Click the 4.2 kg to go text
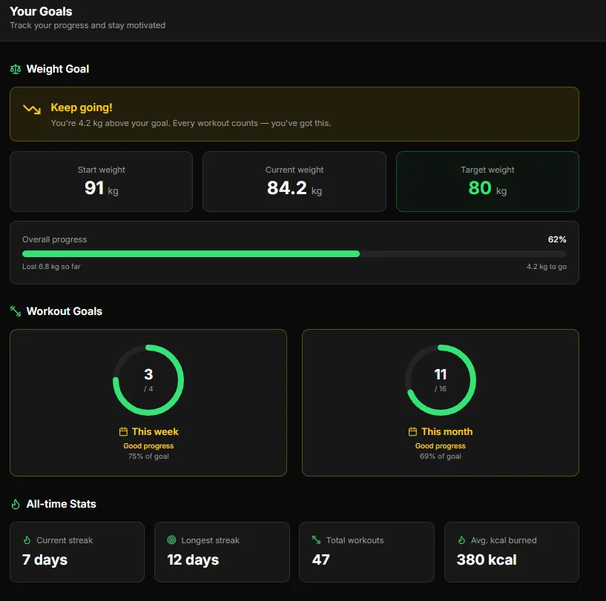Viewport: 606px width, 601px height. coord(547,267)
